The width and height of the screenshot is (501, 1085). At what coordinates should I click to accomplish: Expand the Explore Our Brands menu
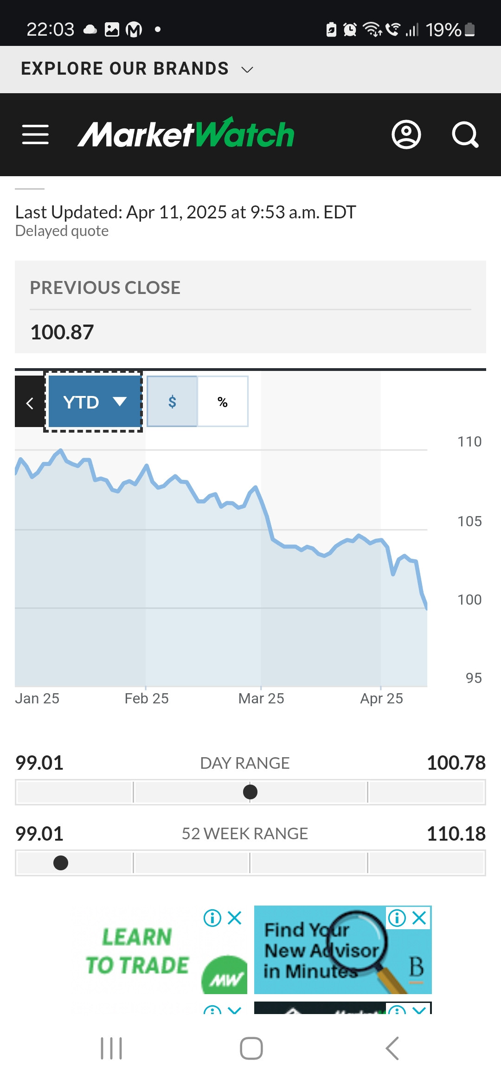coord(137,69)
